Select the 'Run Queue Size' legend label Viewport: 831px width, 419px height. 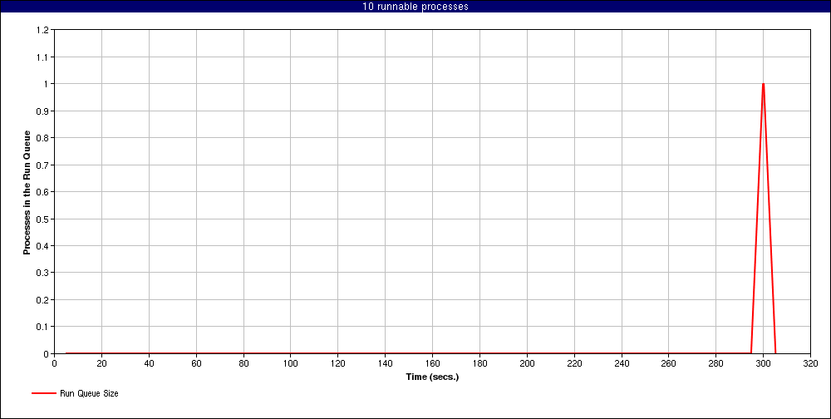pos(89,393)
